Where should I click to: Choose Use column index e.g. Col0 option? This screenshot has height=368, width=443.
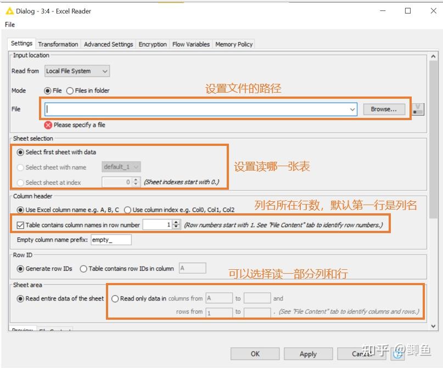[127, 210]
